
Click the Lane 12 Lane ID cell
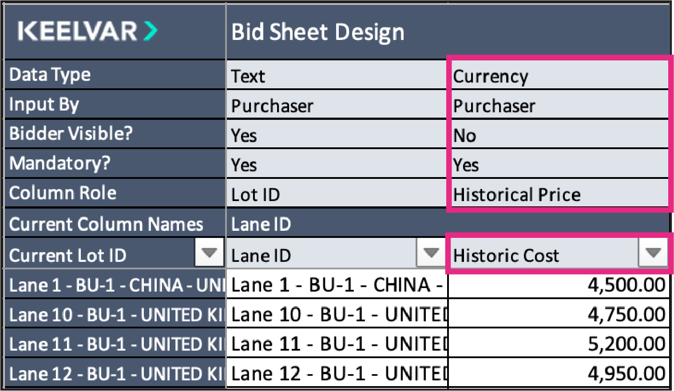[x=337, y=373]
